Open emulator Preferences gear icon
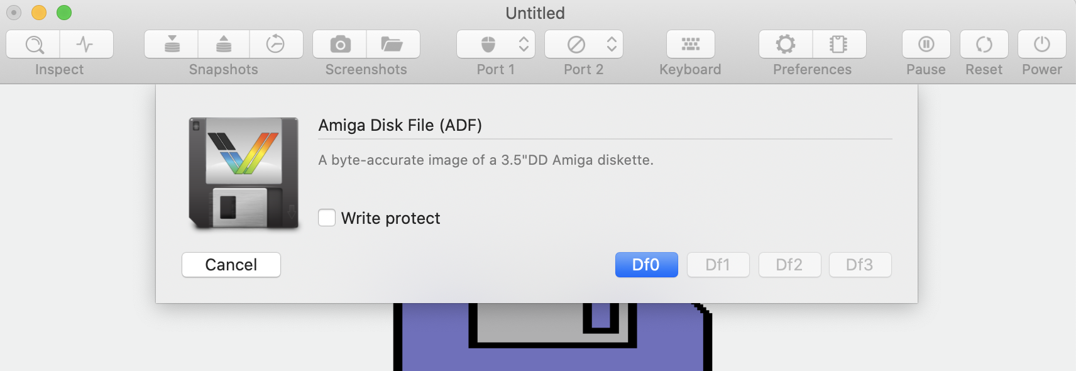The image size is (1076, 371). coord(784,44)
